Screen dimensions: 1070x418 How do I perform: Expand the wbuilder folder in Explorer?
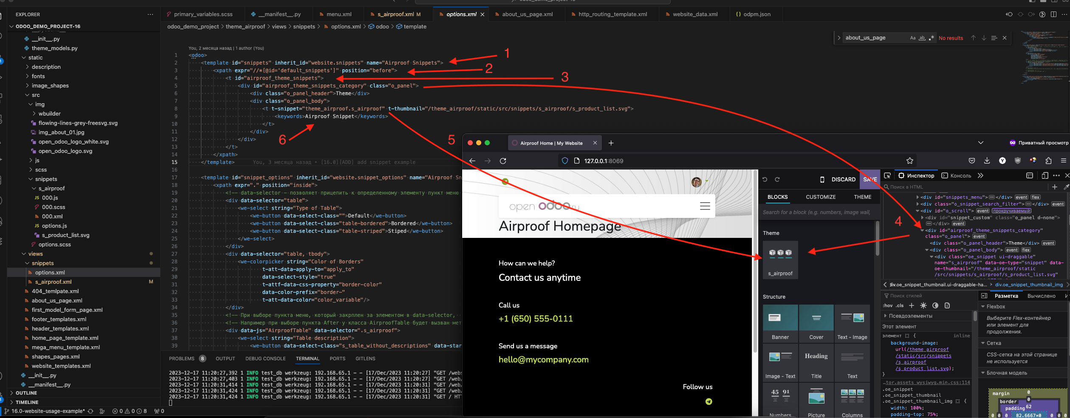point(34,113)
